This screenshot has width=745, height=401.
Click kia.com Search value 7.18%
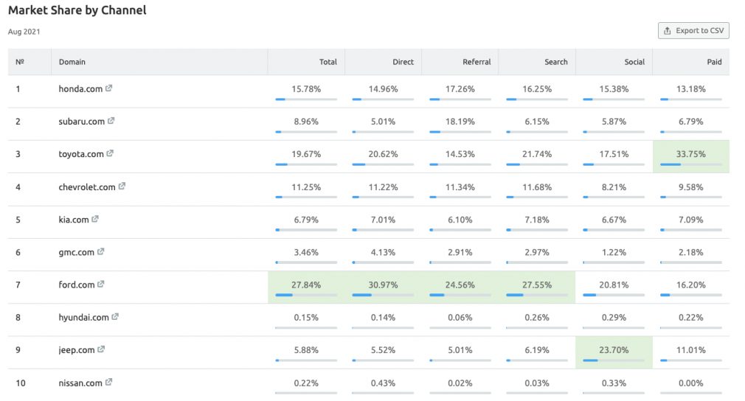(x=537, y=220)
